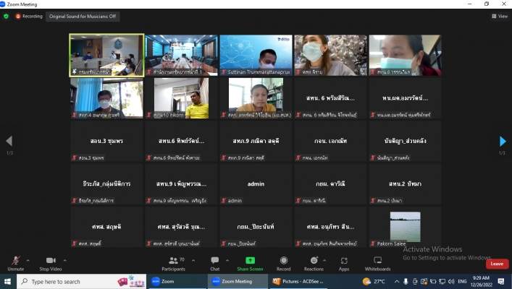Viewport: 512px width, 289px height.
Task: Select conference room video tile with long table
Action: tap(181, 55)
